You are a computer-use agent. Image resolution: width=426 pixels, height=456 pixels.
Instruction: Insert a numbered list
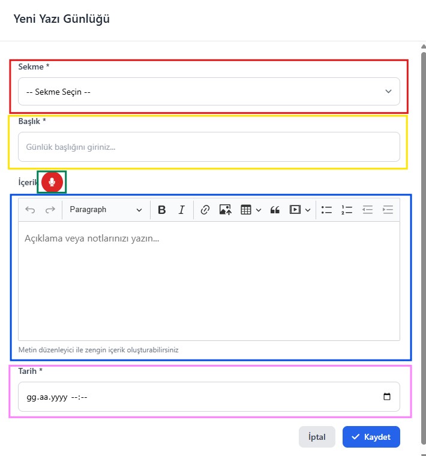tap(347, 210)
